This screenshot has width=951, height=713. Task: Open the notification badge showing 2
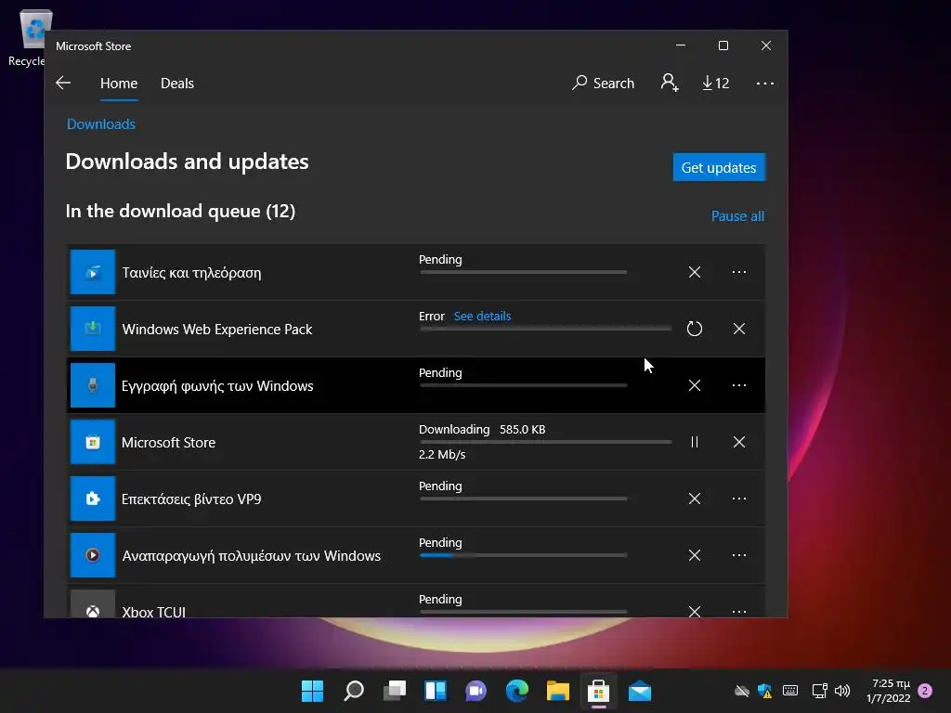925,691
